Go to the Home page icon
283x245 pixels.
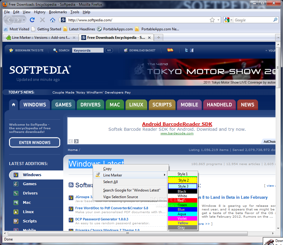[52, 20]
